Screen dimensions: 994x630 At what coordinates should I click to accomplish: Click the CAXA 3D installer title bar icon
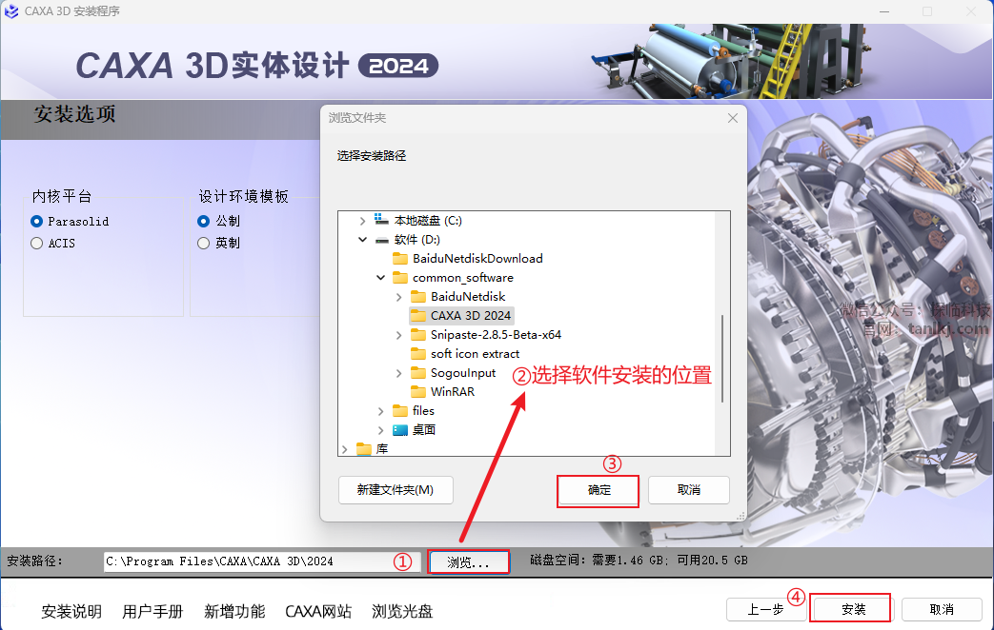(x=11, y=11)
